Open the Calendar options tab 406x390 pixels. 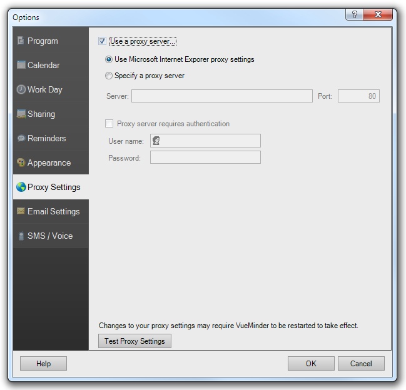tap(51, 65)
